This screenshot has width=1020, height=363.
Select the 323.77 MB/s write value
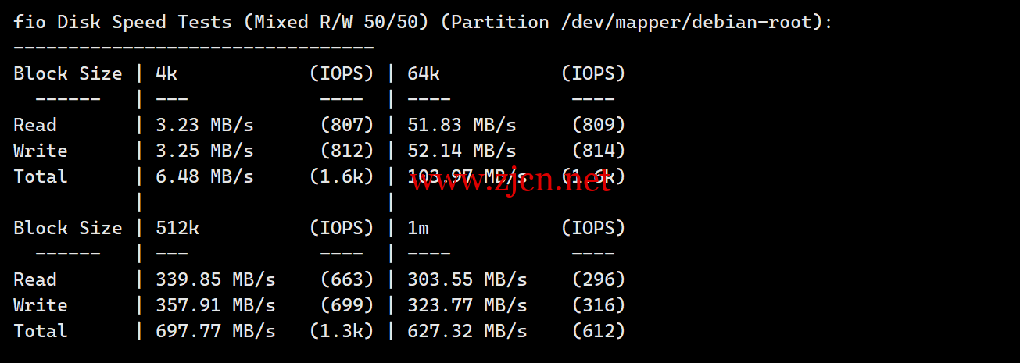[467, 305]
